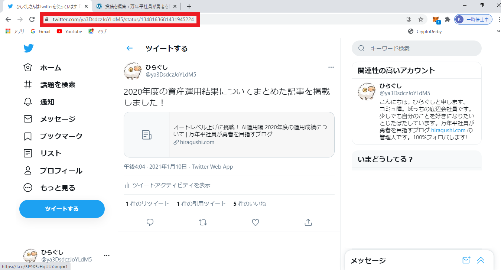Open a new browser tab
This screenshot has width=501, height=270.
[189, 6]
